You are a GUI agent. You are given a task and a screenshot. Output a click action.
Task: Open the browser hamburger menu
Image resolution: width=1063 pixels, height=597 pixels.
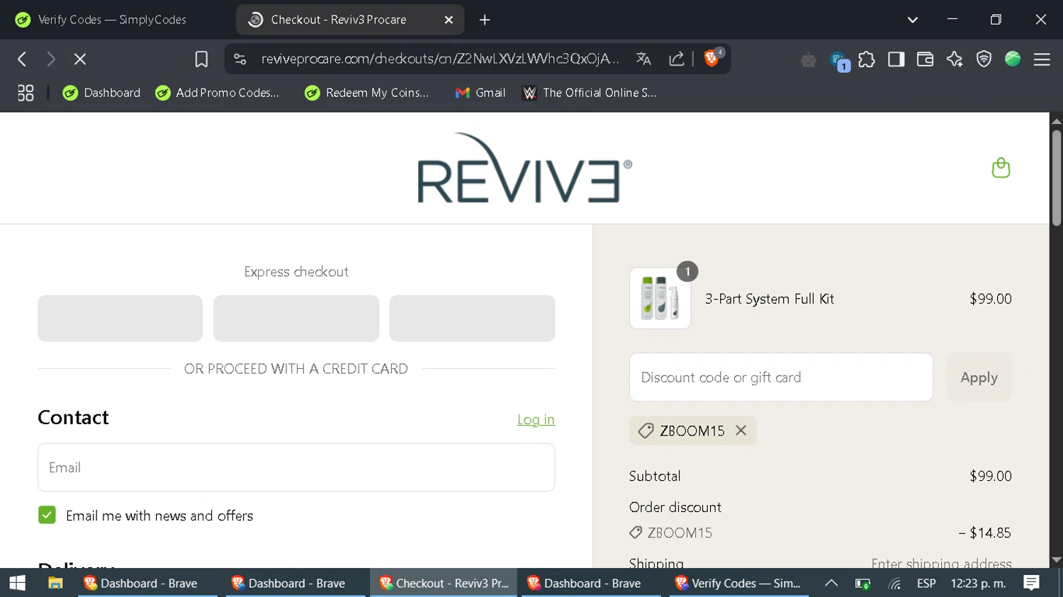point(1042,59)
